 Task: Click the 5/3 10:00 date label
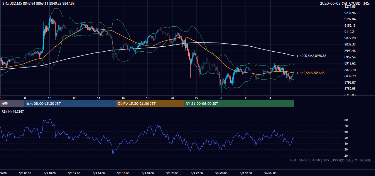50,173
